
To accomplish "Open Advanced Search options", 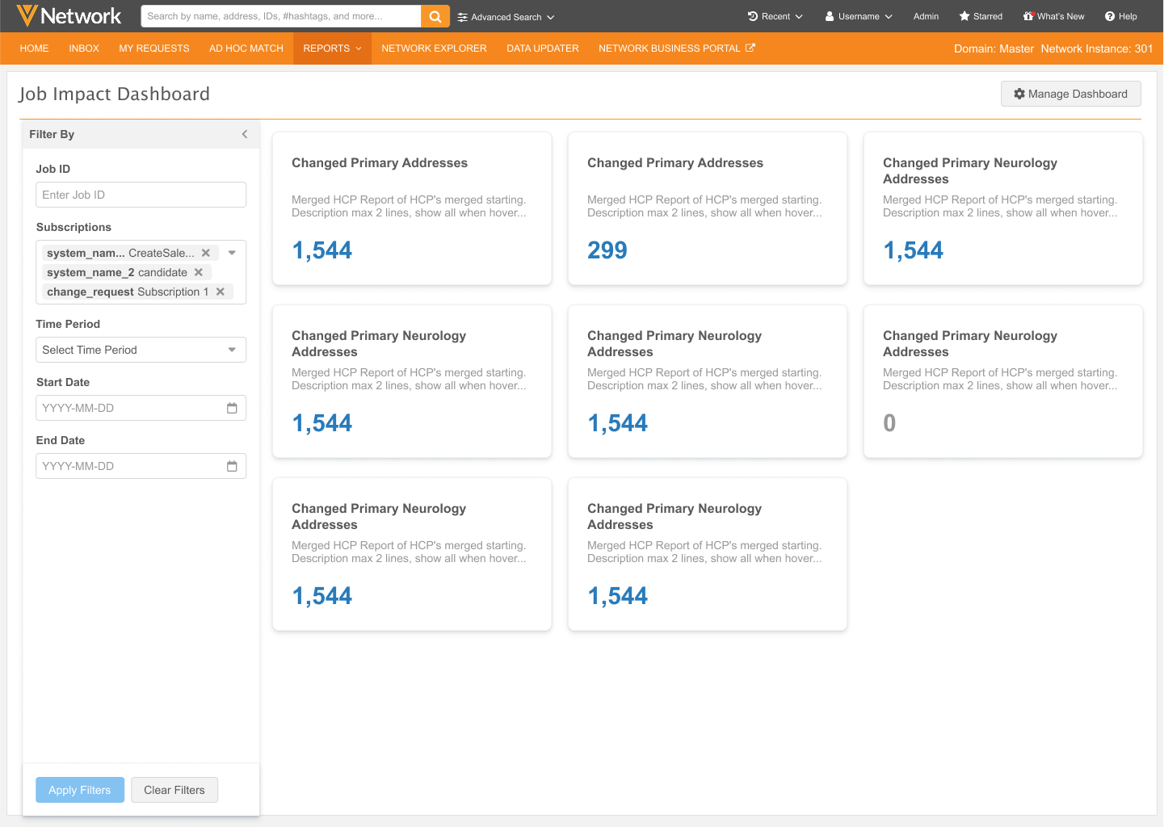I will click(x=506, y=17).
